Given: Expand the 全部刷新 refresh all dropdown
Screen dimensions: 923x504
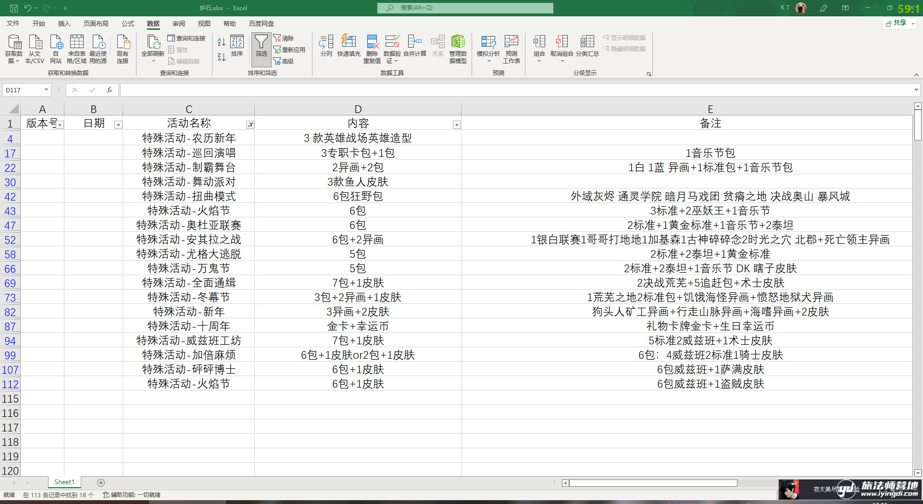Looking at the screenshot, I should pos(153,61).
